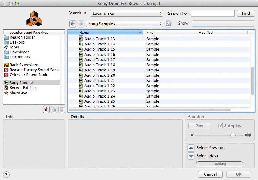
Task: Open Recent Patches in the sidebar
Action: pos(23,87)
